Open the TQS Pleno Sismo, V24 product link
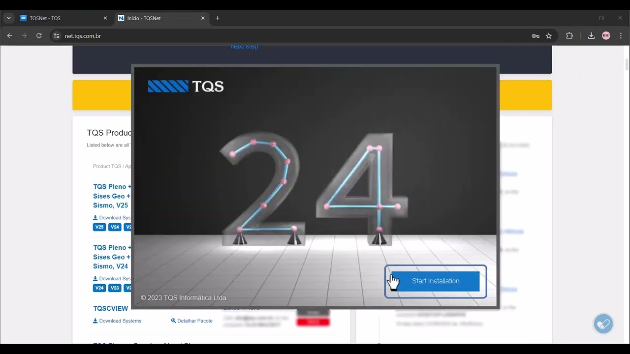The image size is (630, 354). [x=112, y=257]
